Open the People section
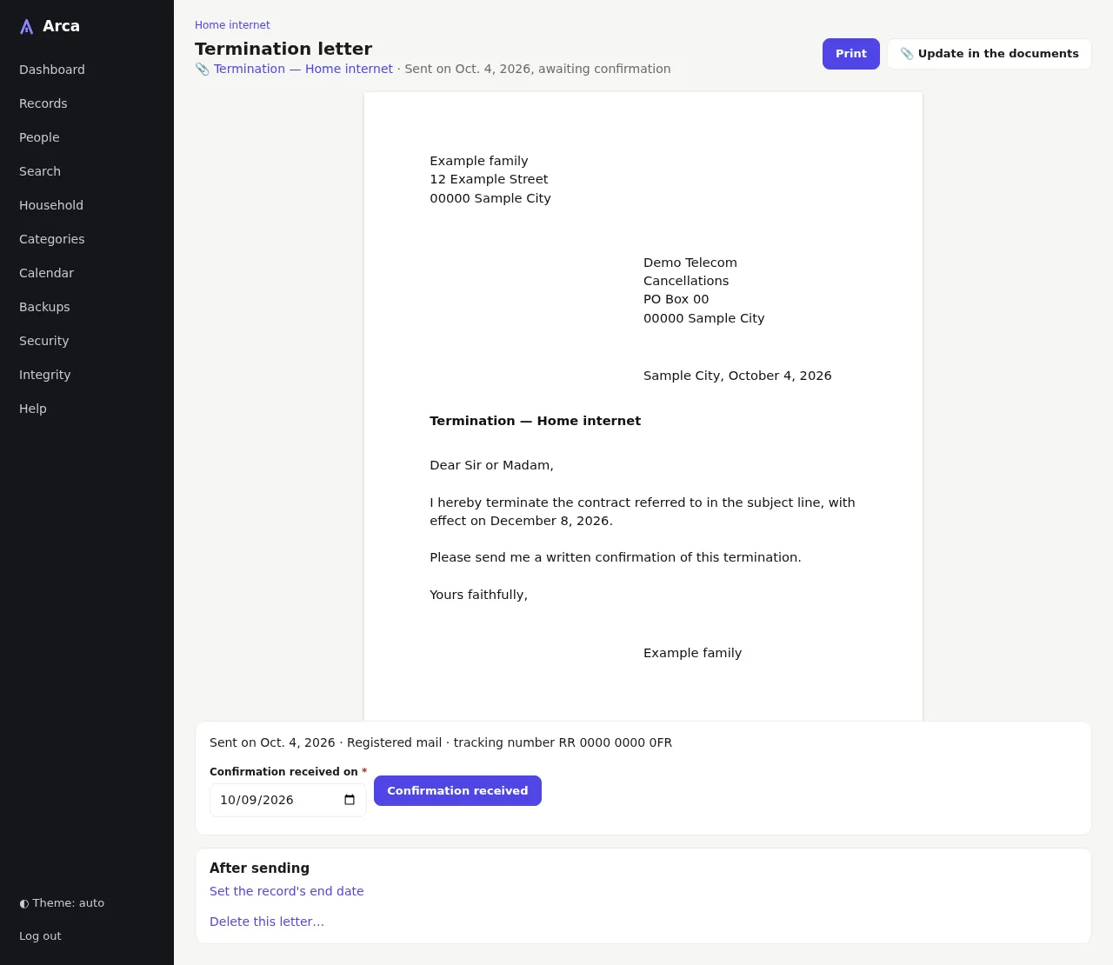This screenshot has height=965, width=1113. click(x=39, y=137)
